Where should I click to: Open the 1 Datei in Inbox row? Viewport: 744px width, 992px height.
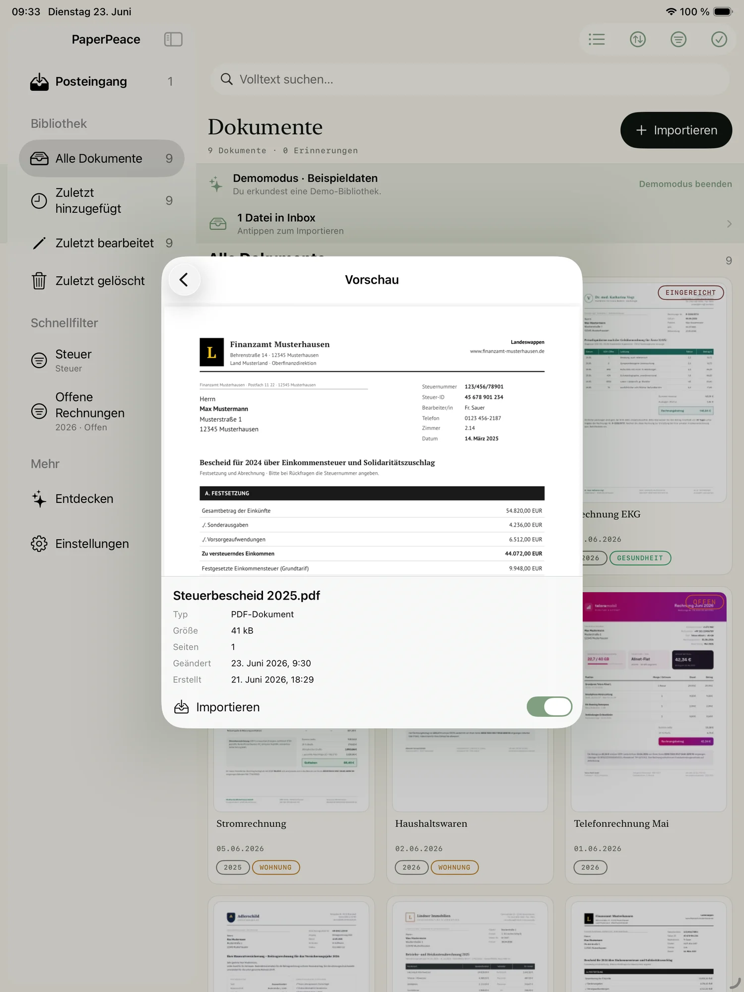click(x=470, y=224)
